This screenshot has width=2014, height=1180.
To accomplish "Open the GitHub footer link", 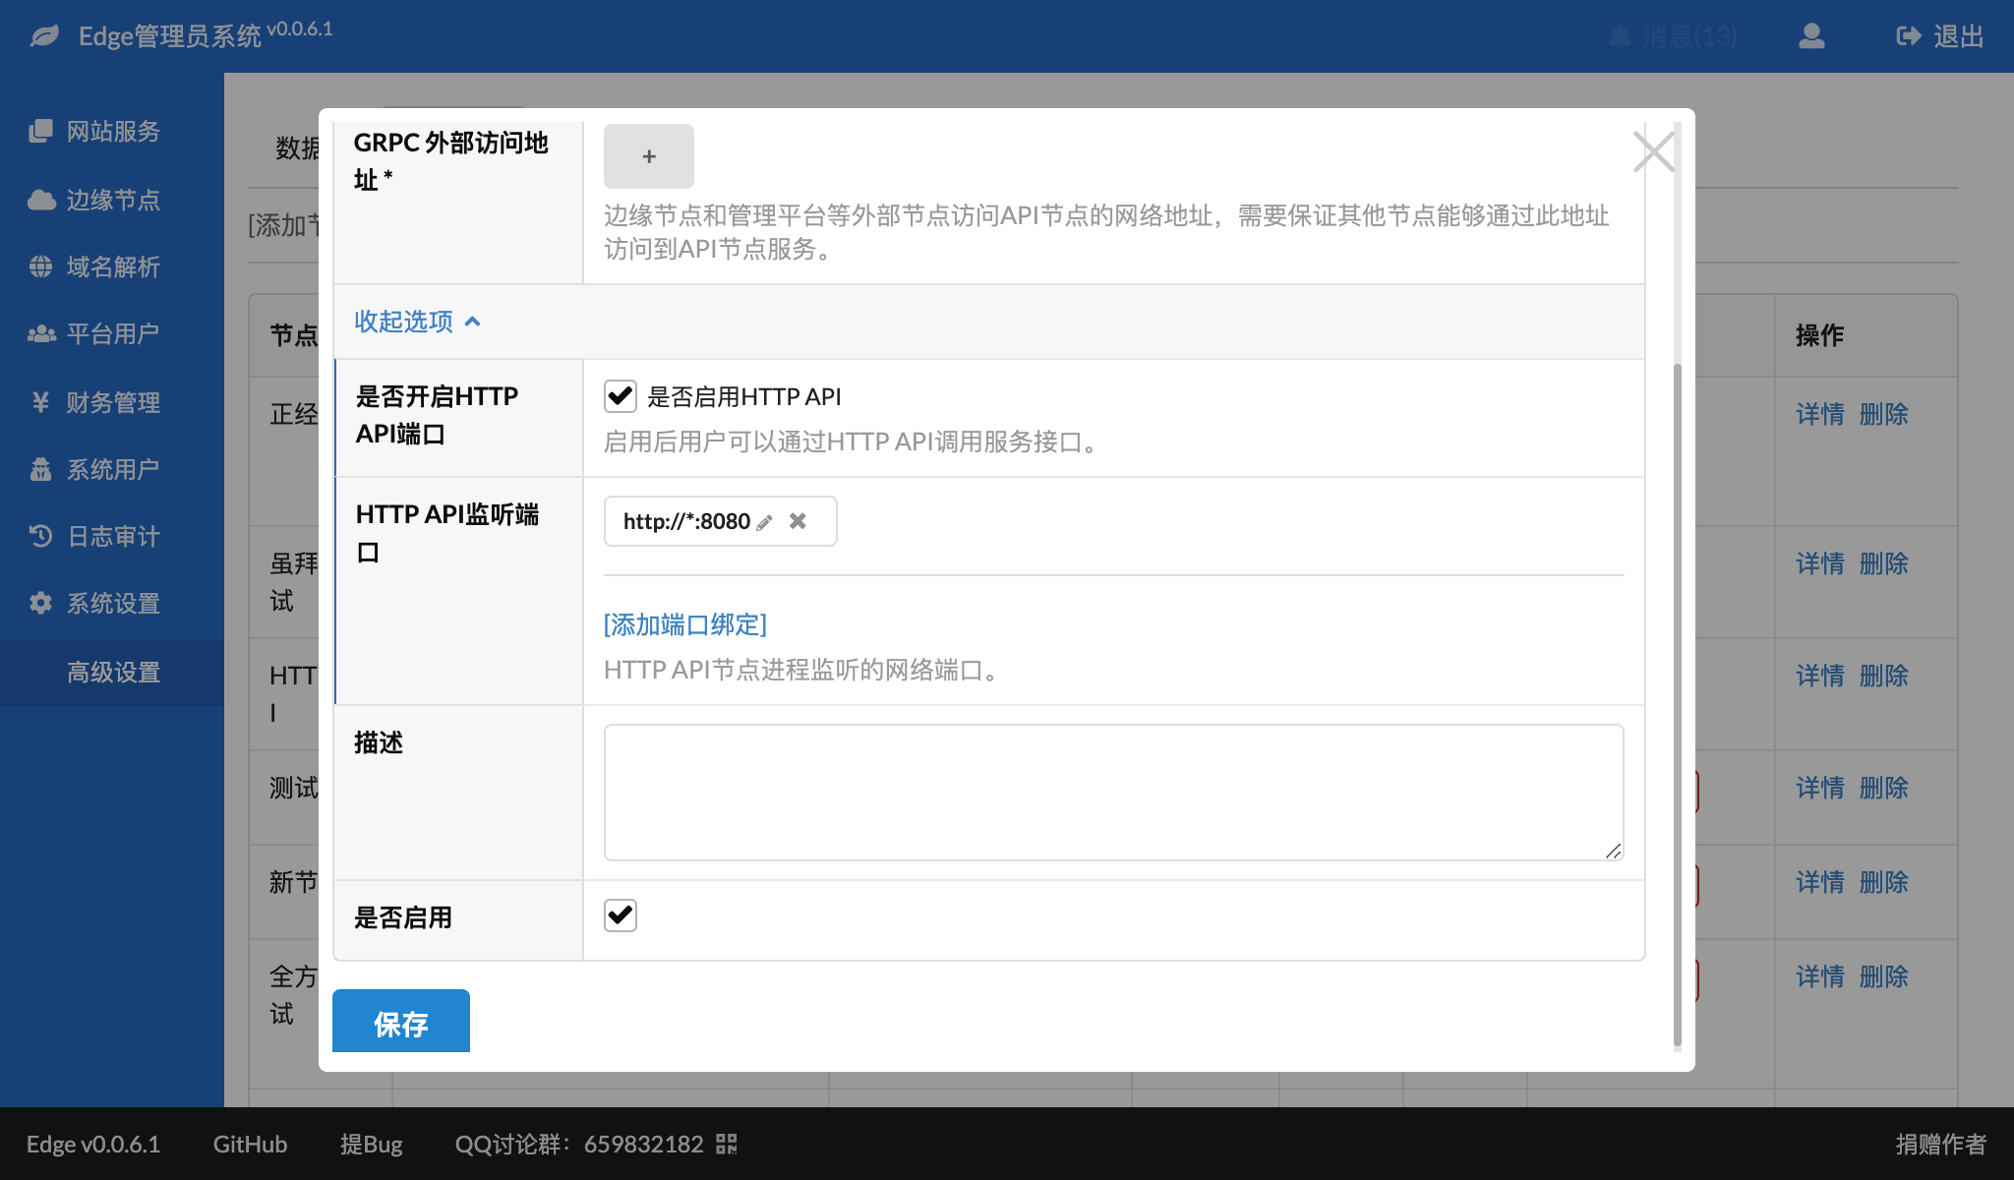I will [250, 1145].
